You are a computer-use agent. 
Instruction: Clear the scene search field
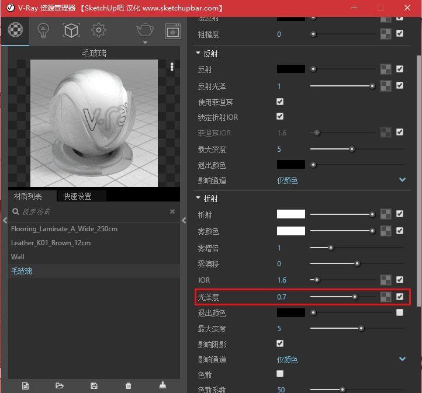[172, 211]
